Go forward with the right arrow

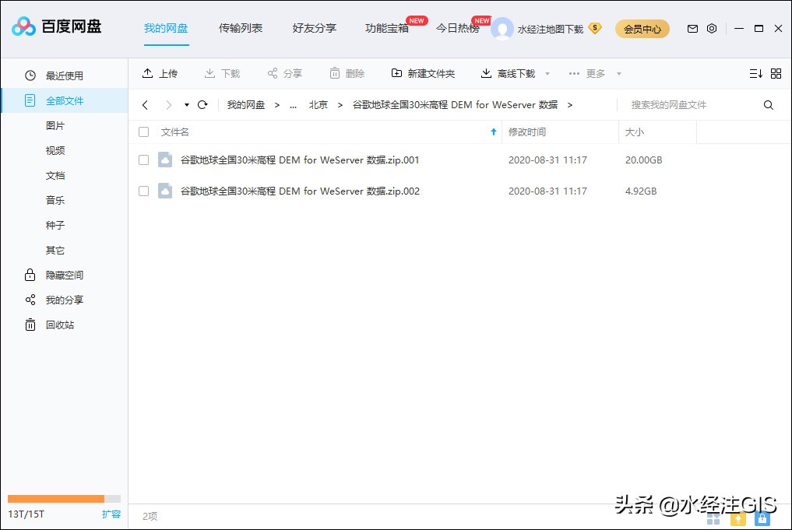pyautogui.click(x=169, y=105)
